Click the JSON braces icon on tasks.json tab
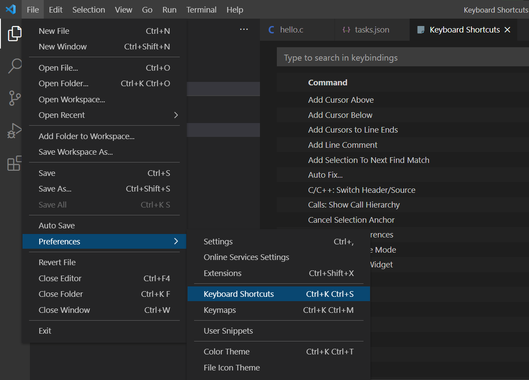Viewport: 529px width, 380px height. pyautogui.click(x=346, y=30)
